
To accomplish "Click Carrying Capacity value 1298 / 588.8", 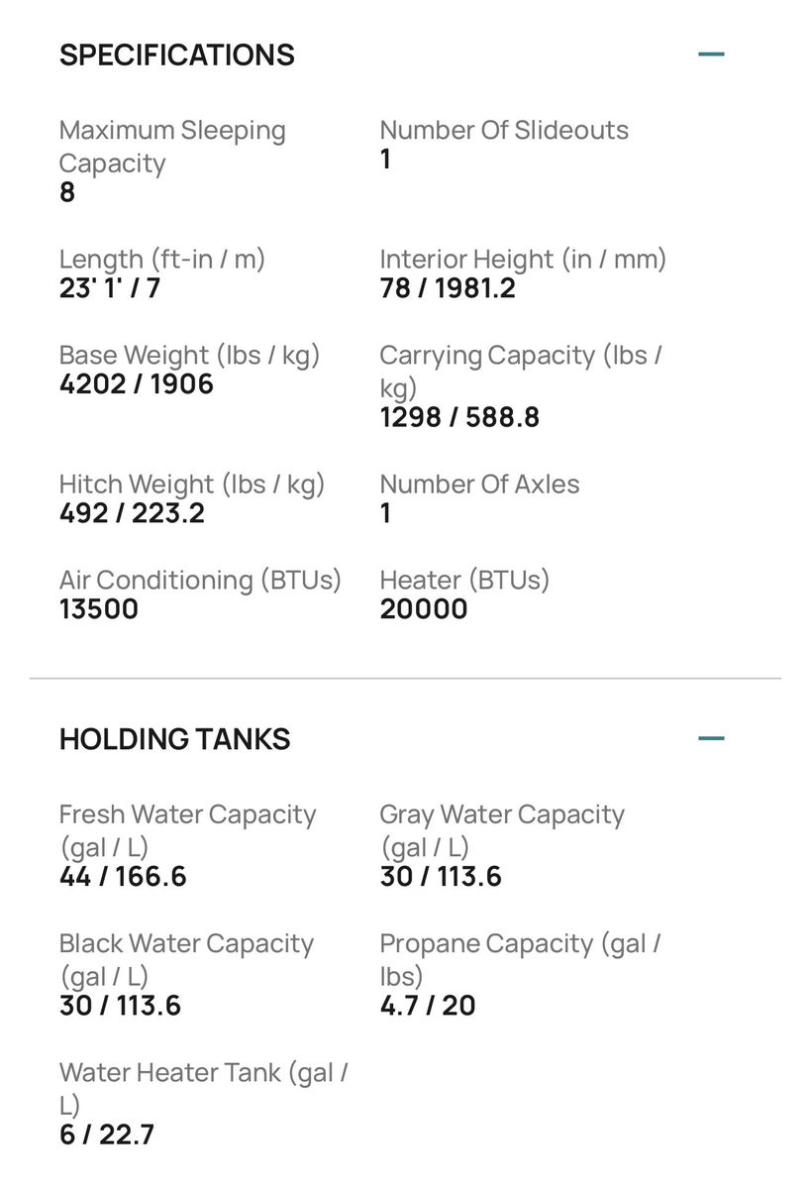I will coord(459,417).
